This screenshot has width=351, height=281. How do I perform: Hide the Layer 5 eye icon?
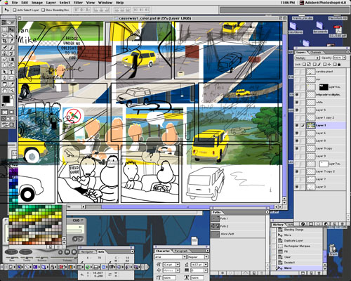point(297,110)
